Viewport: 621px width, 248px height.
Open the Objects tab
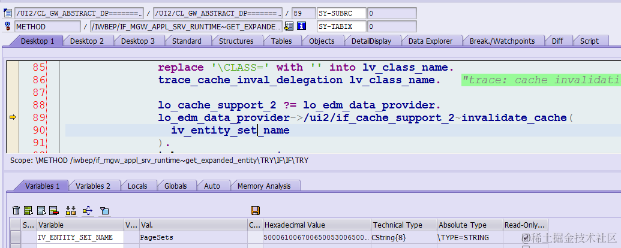322,41
